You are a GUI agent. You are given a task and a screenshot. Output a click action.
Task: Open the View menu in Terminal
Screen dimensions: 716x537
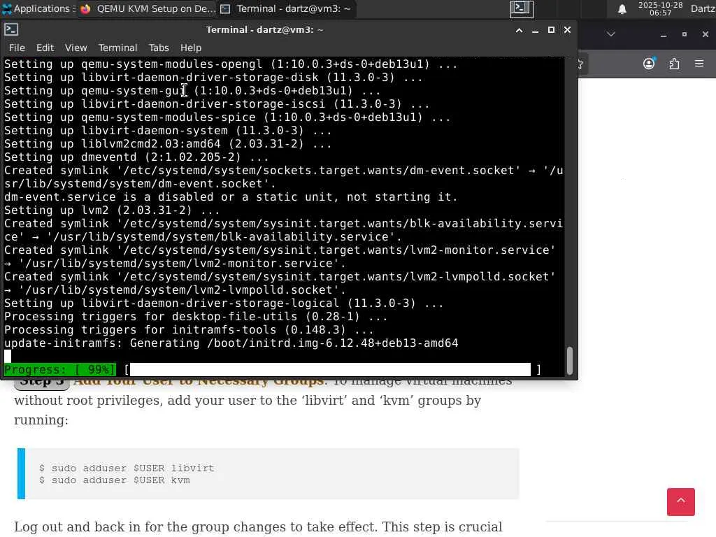76,48
